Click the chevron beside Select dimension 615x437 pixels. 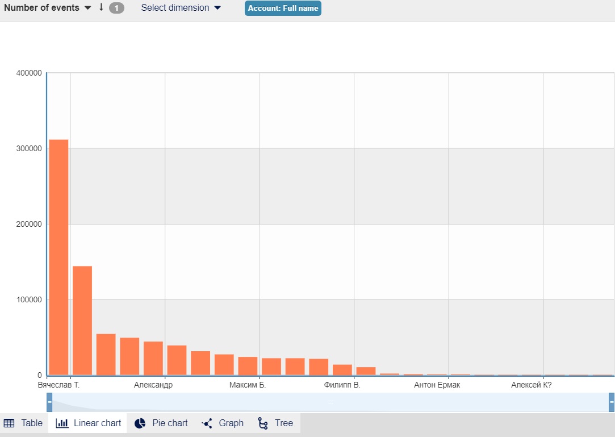(216, 8)
